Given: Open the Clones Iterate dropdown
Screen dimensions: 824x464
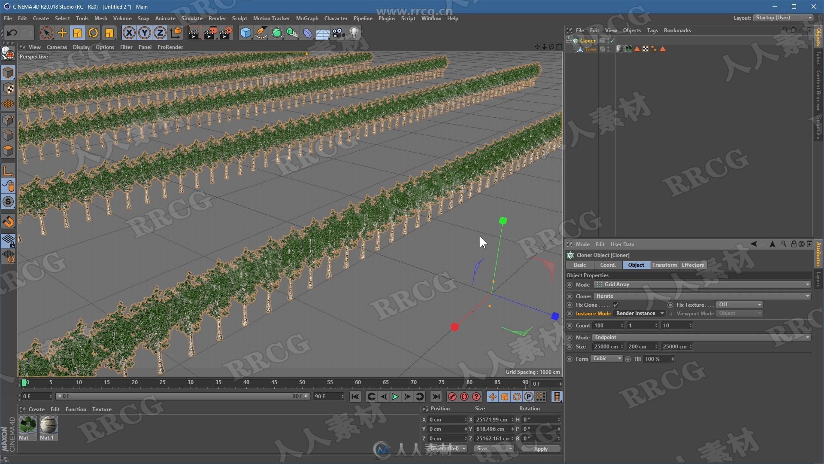Looking at the screenshot, I should coord(702,296).
